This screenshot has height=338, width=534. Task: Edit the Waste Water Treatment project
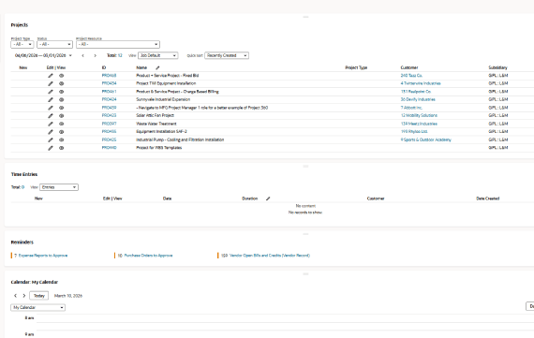[51, 124]
